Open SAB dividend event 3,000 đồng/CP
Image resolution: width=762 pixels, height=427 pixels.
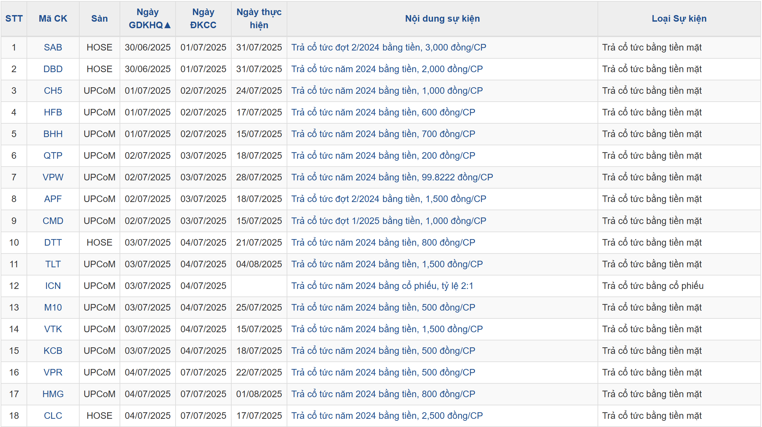389,48
